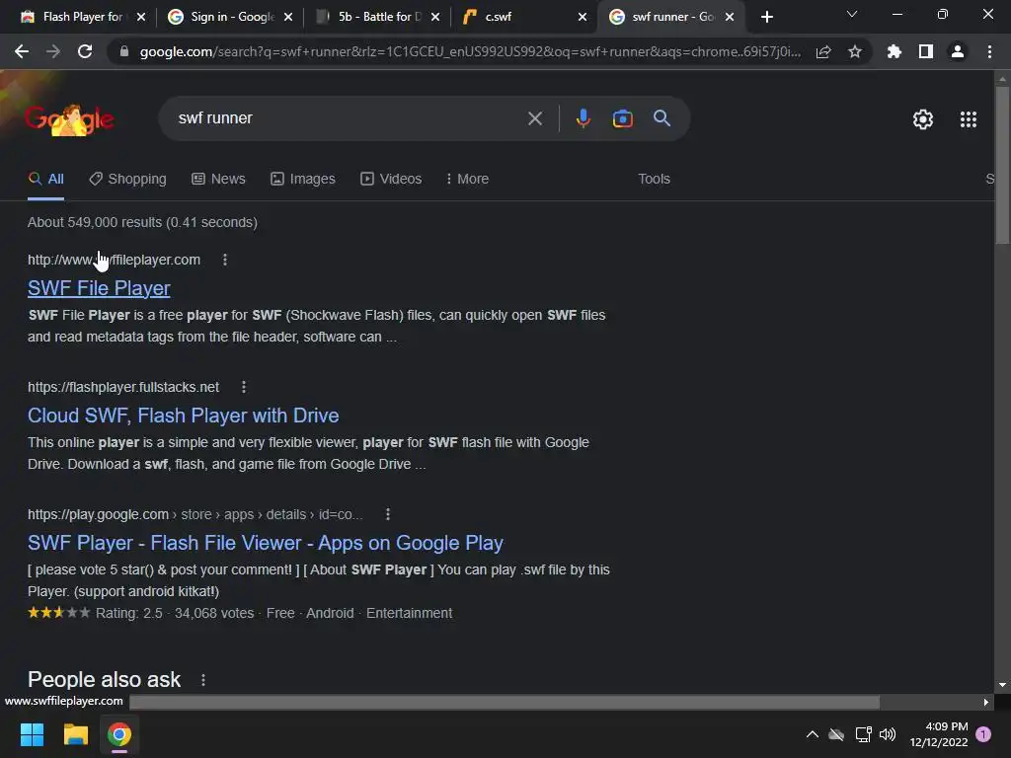
Task: Share this page using the share icon
Action: coord(822,52)
